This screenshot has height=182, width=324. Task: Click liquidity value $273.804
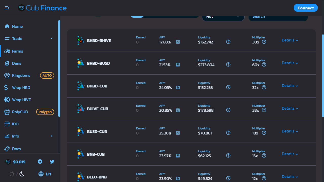pos(206,65)
